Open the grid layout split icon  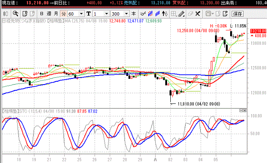pos(173,14)
